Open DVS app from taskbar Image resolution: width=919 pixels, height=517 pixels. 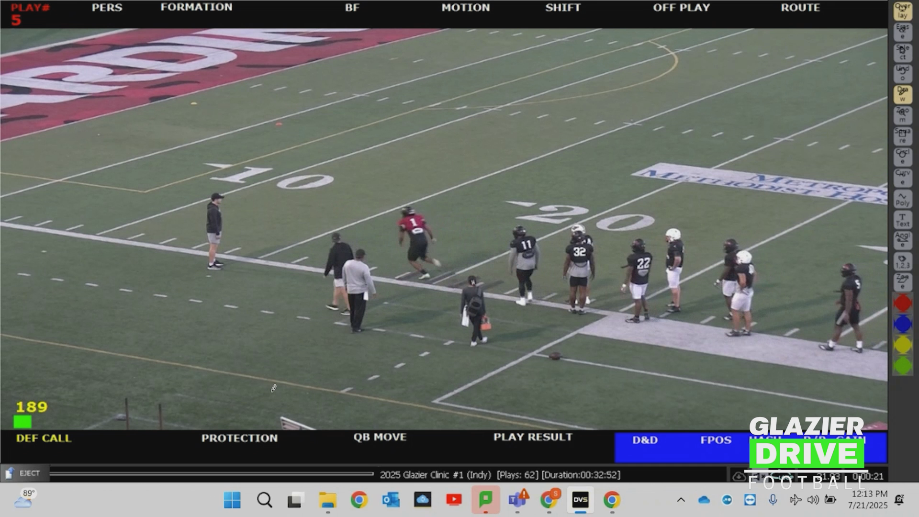click(580, 500)
